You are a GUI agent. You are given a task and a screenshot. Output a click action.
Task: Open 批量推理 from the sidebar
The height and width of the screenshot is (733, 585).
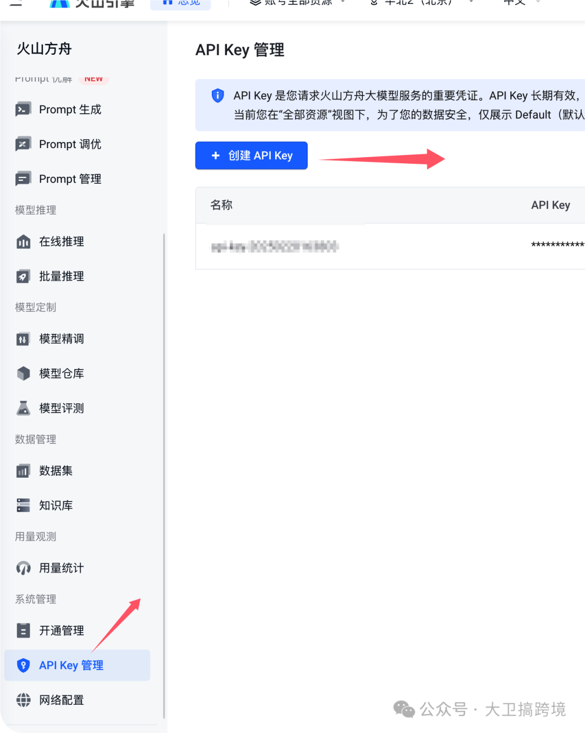[61, 276]
